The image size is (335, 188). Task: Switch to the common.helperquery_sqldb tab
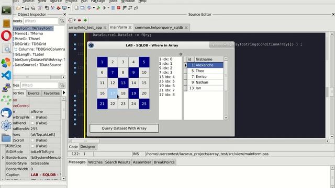[x=159, y=28]
